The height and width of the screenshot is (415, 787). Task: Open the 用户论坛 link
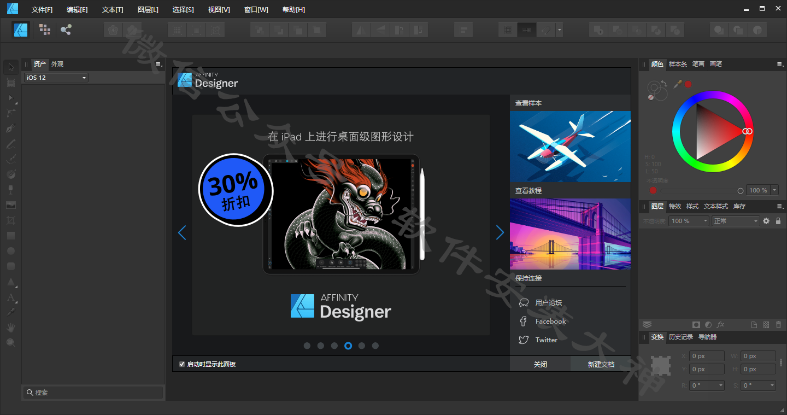coord(548,302)
